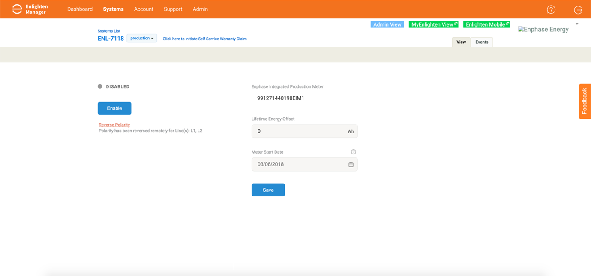Open the Dashboard menu
Viewport: 591px width, 276px height.
(80, 9)
